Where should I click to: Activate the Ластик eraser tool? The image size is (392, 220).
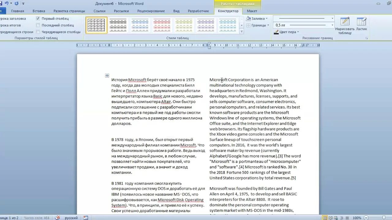tap(361, 24)
